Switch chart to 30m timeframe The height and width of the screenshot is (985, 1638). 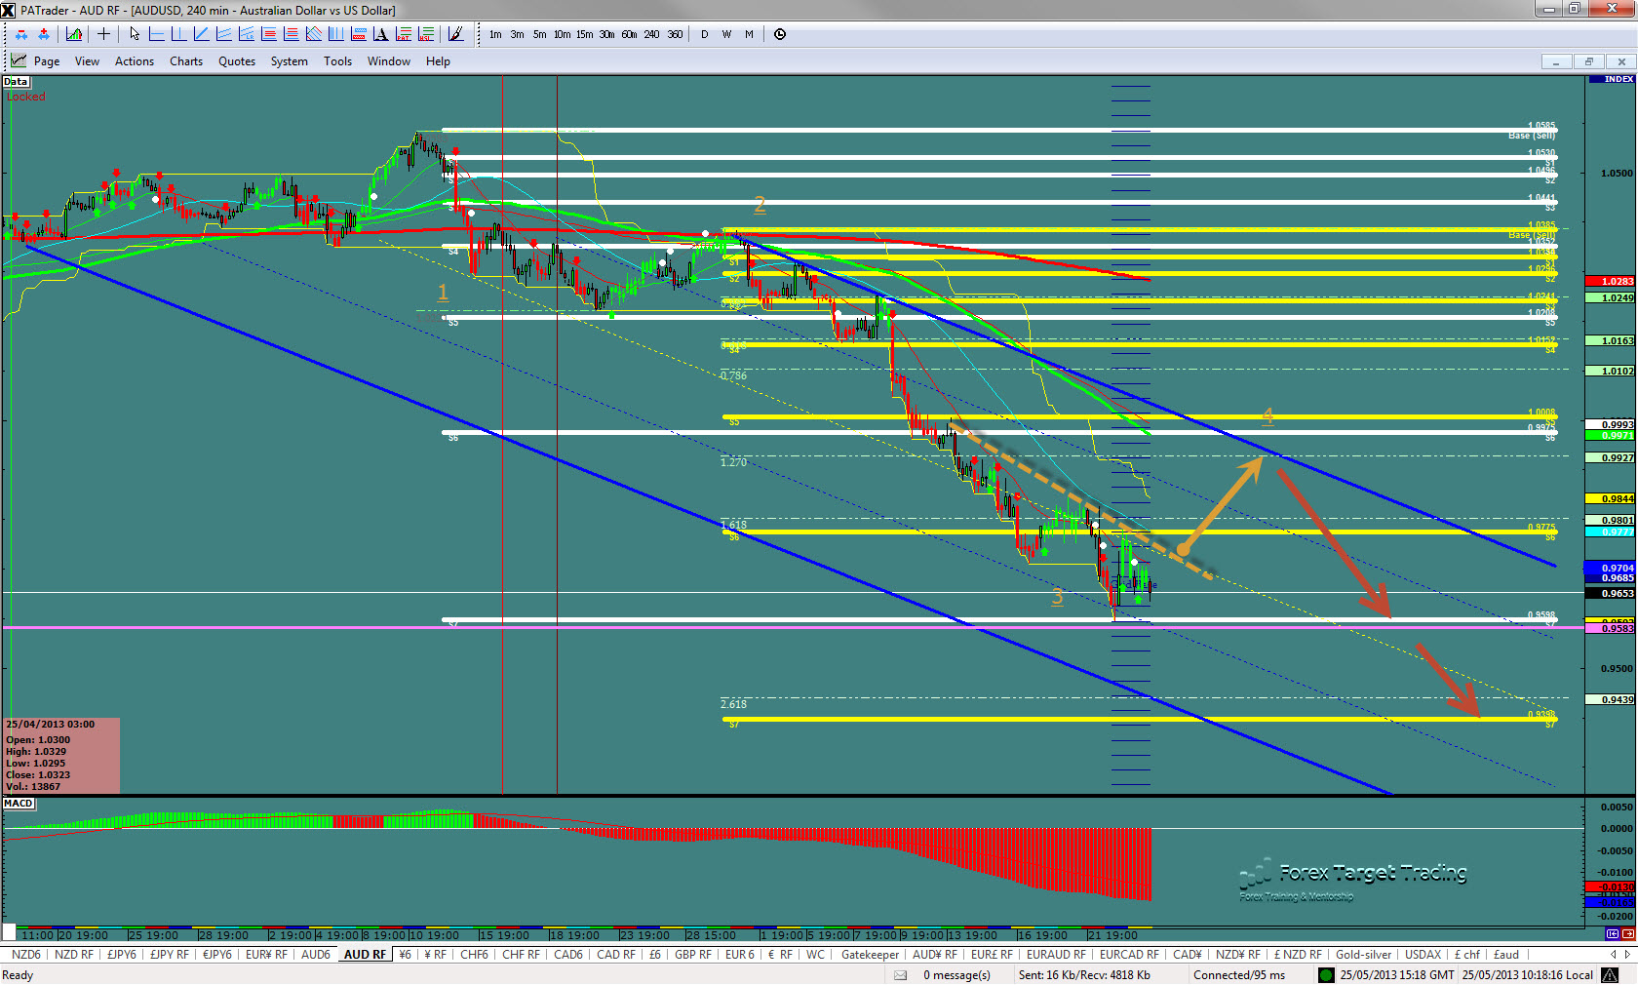(x=606, y=34)
